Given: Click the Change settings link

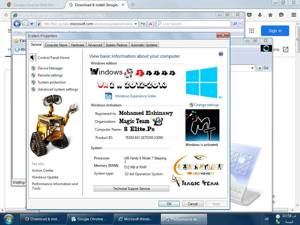Looking at the screenshot, I should point(206,105).
